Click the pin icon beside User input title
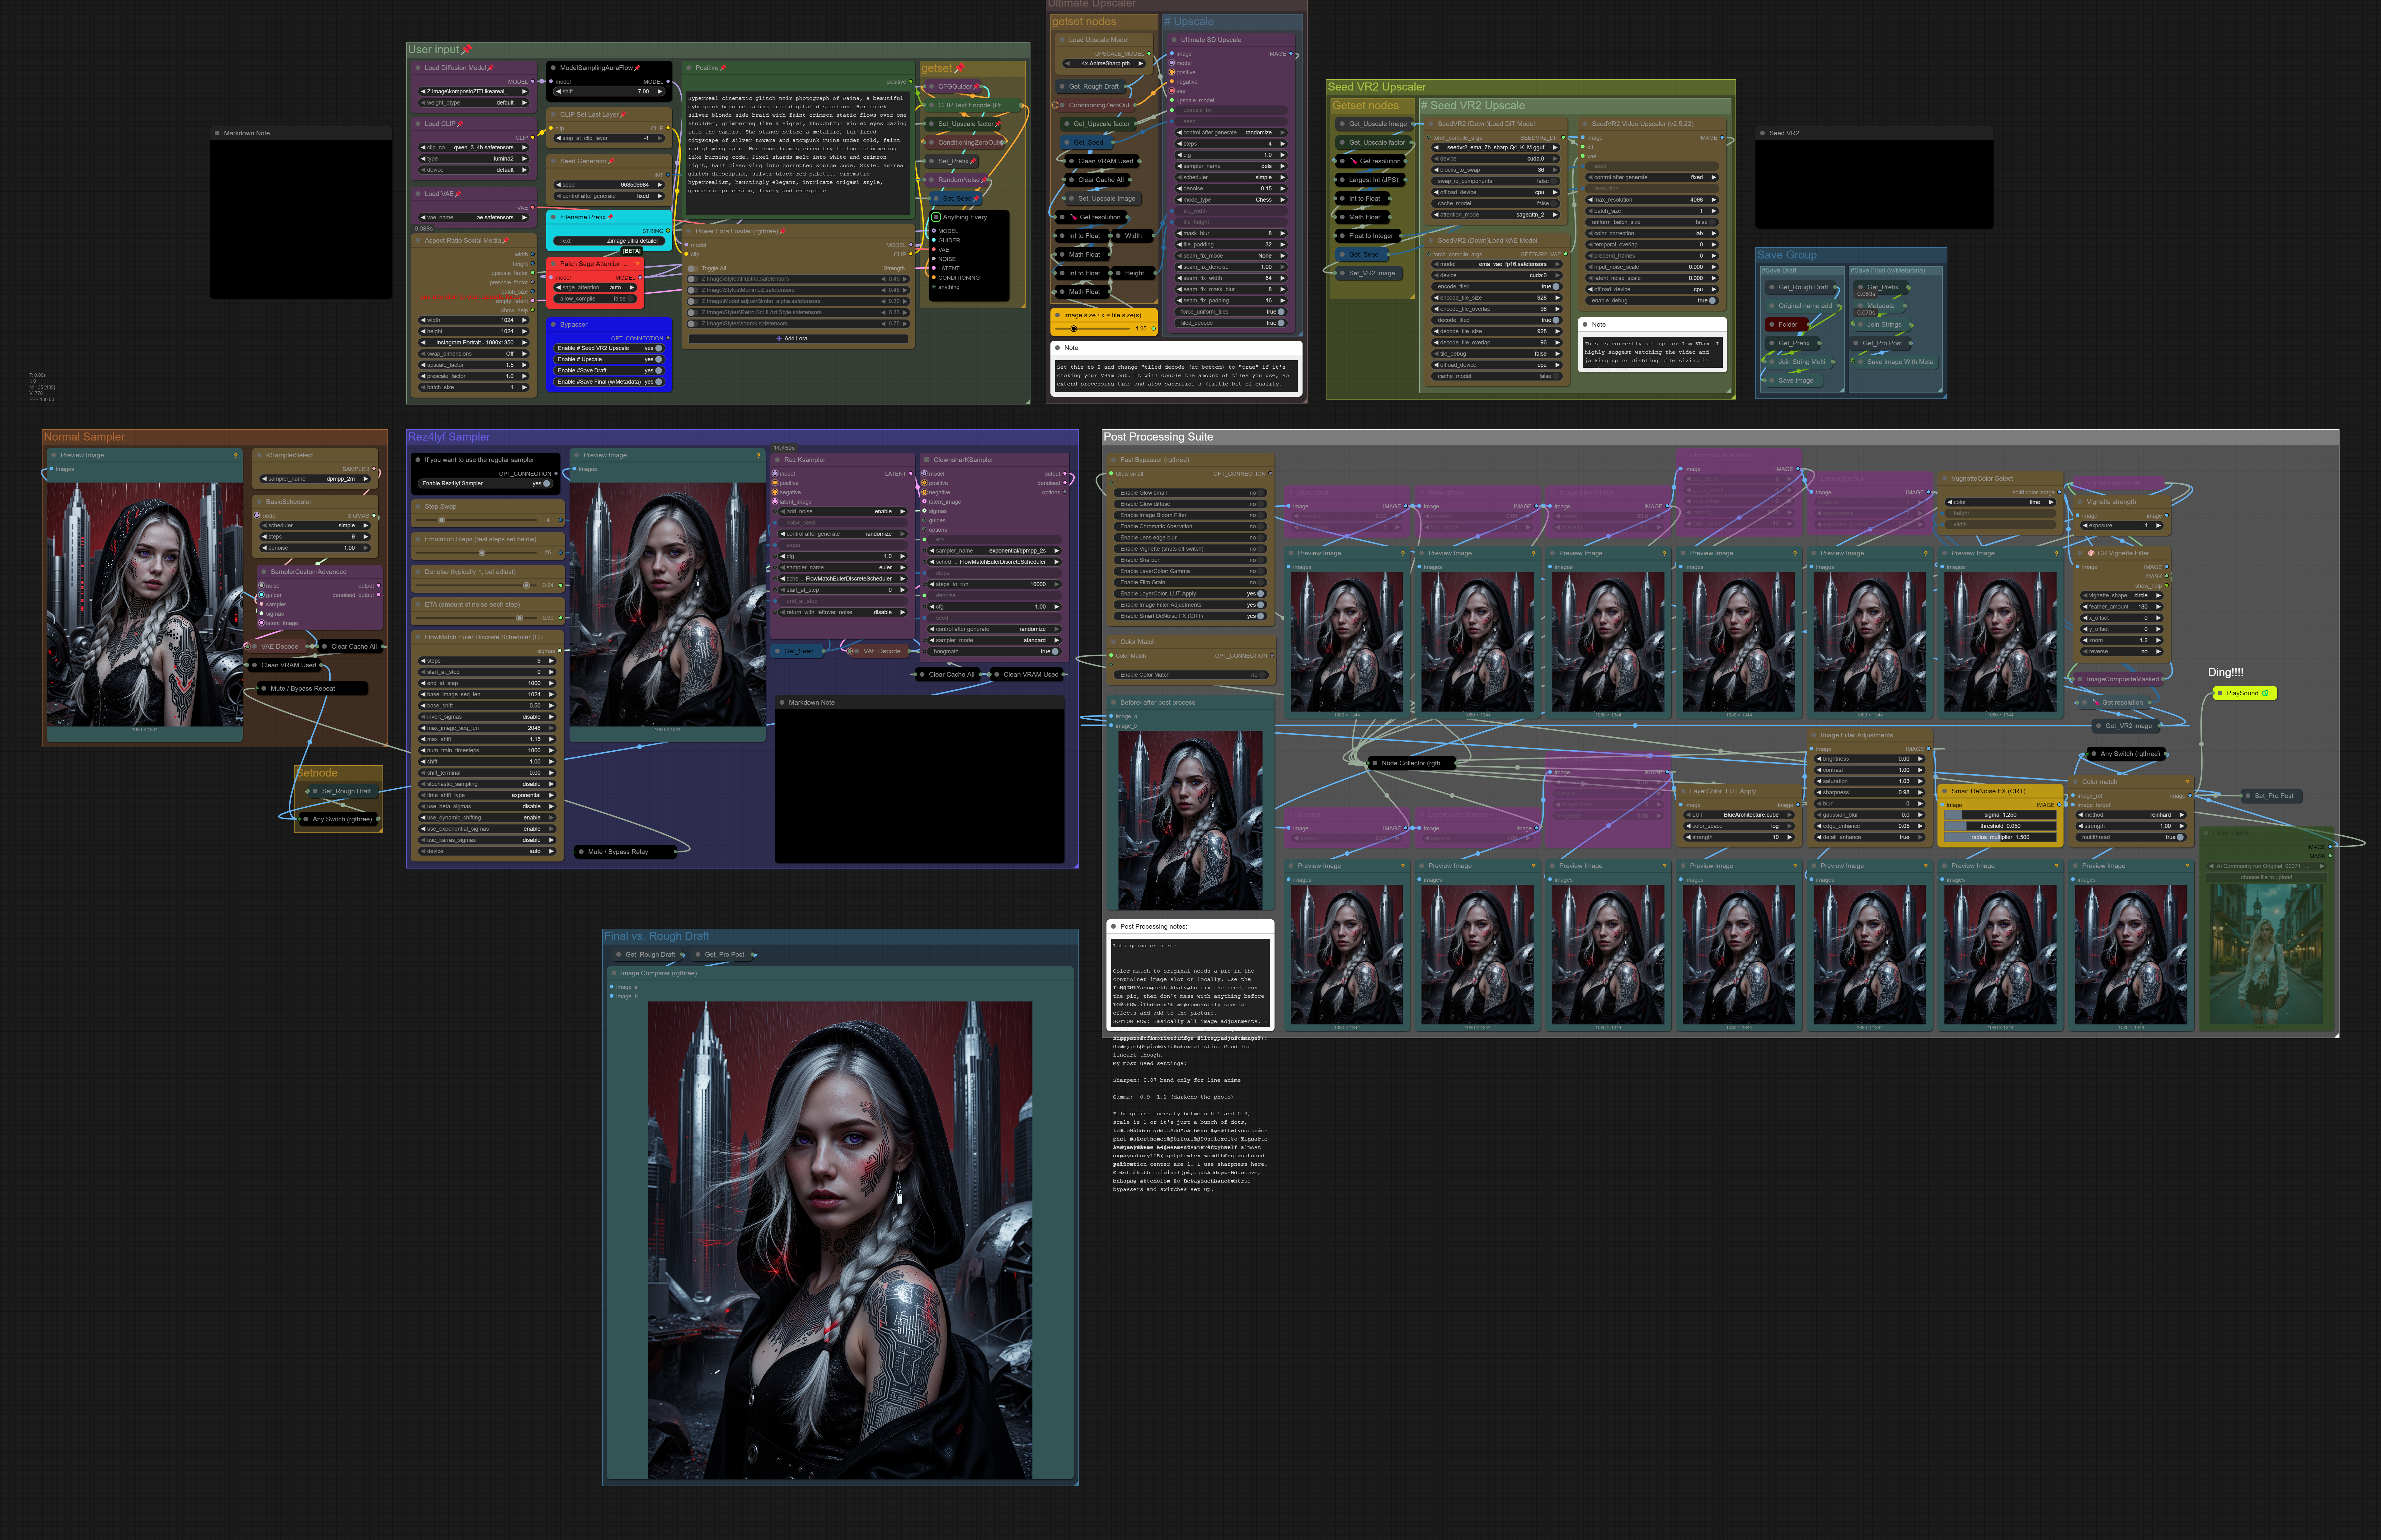 pyautogui.click(x=466, y=49)
